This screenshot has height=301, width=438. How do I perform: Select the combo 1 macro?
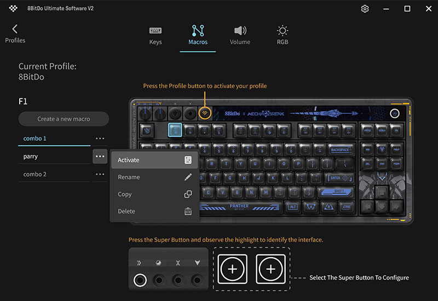point(54,138)
